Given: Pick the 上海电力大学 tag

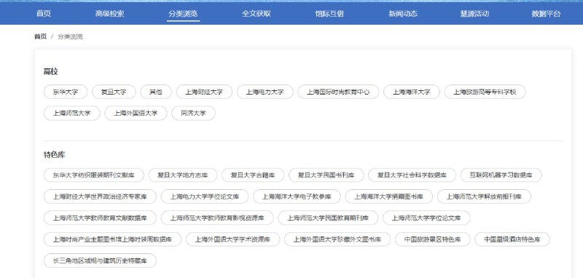Looking at the screenshot, I should [x=265, y=92].
